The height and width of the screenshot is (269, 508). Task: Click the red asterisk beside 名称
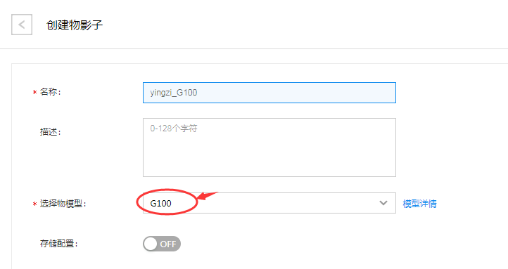[x=34, y=93]
